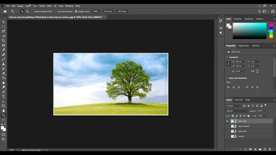This screenshot has height=155, width=276.
Task: Open the Zoom tool preset picker arrow
Action: 16,12
